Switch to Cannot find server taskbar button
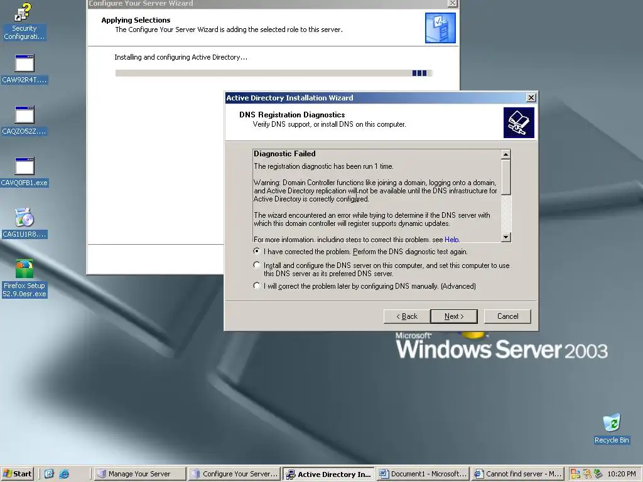643x482 pixels. tap(517, 474)
